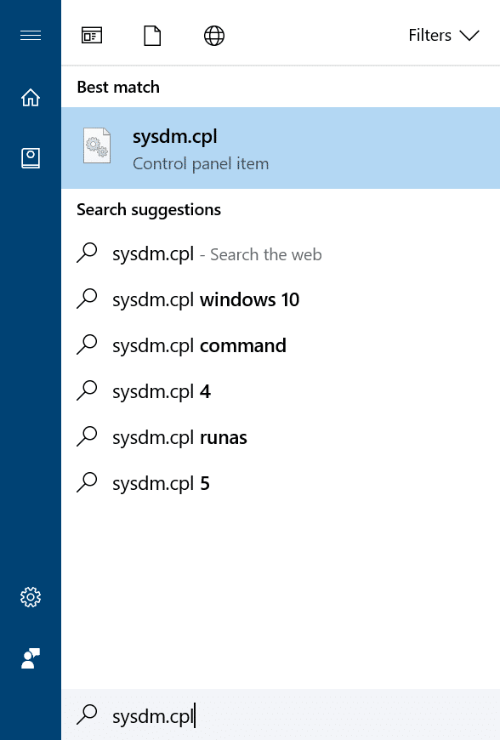The height and width of the screenshot is (740, 500).
Task: Click the magnifier icon beside "sysdm.cpl command"
Action: 87,345
